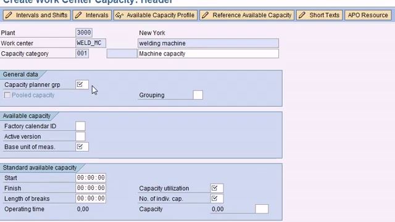
Task: Click pencil icon on Reference Available Capacity
Action: [206, 15]
